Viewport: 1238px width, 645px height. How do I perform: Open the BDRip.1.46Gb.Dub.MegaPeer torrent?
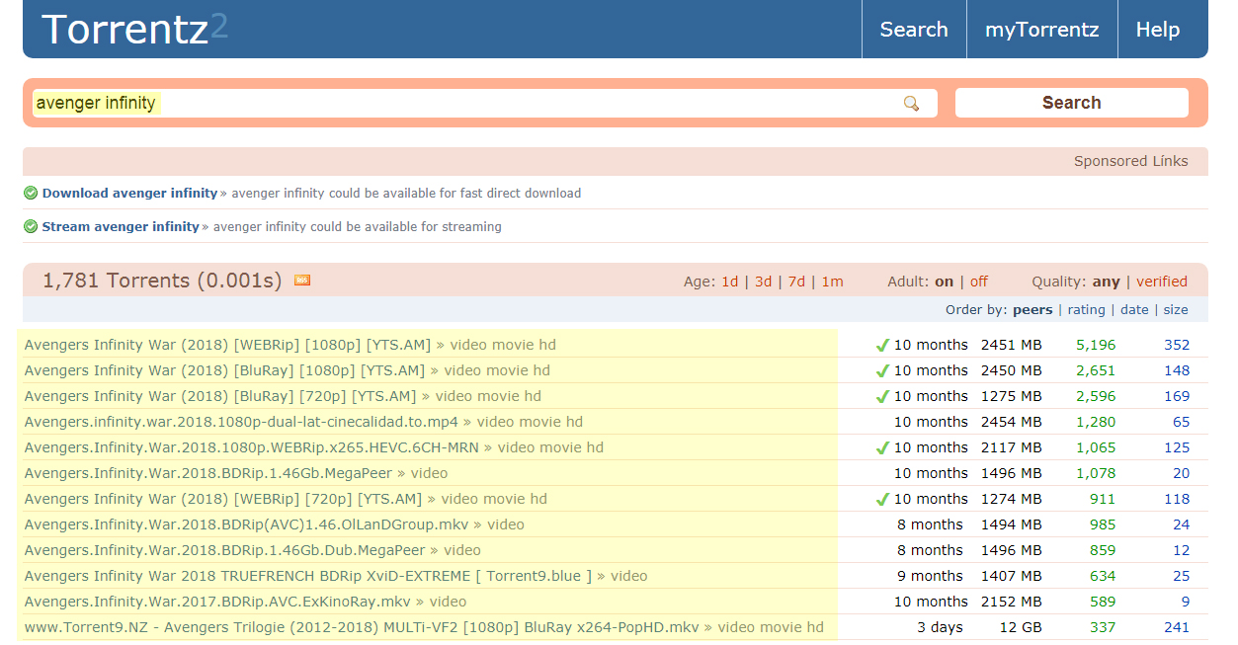(x=224, y=550)
